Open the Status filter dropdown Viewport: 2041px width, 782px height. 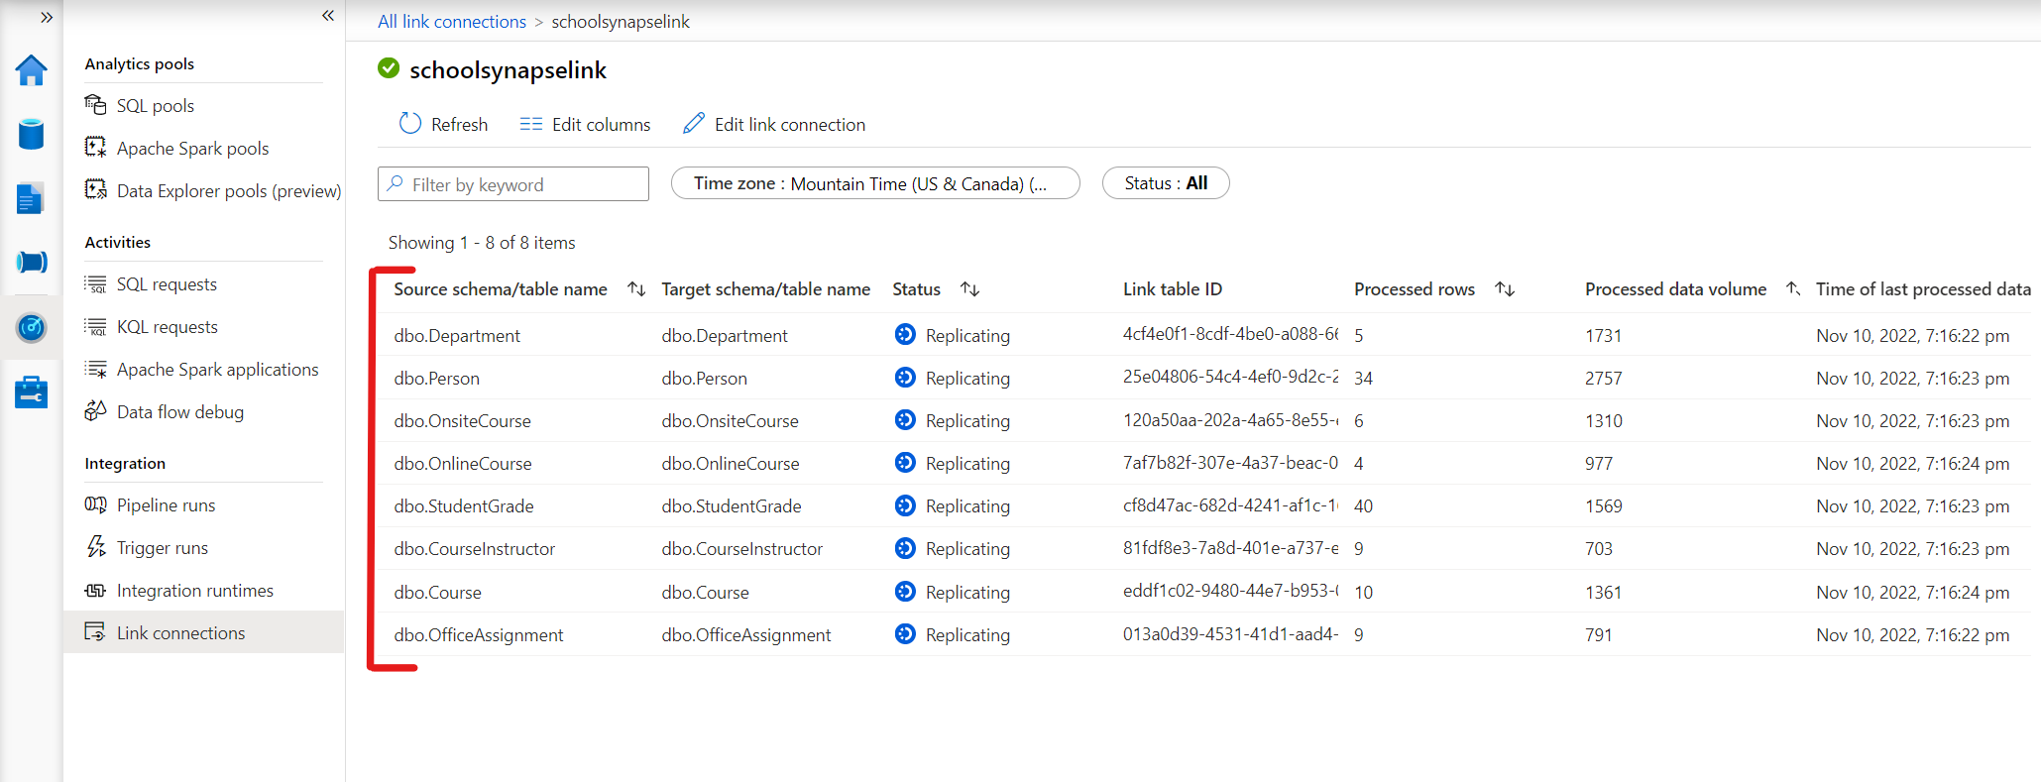point(1165,183)
